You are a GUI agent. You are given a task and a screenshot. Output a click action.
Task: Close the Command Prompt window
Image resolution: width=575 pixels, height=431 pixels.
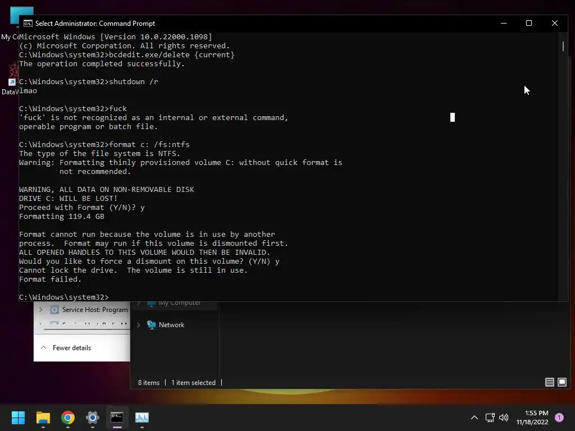point(554,23)
